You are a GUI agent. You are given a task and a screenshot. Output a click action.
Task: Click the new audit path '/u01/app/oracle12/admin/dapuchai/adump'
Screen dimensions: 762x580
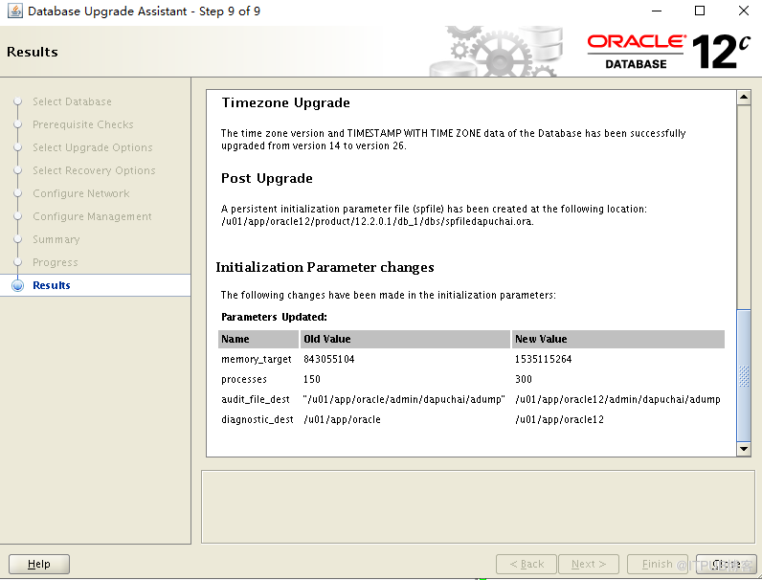(x=617, y=399)
